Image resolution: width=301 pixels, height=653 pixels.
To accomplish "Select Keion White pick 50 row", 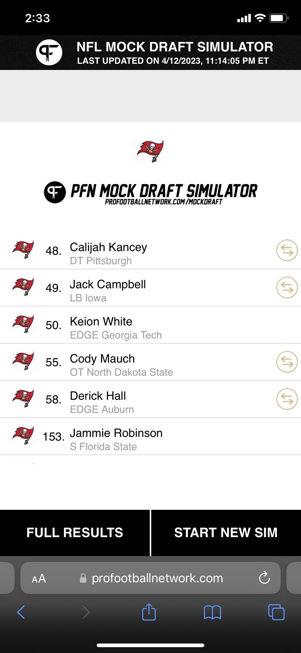I will click(150, 325).
